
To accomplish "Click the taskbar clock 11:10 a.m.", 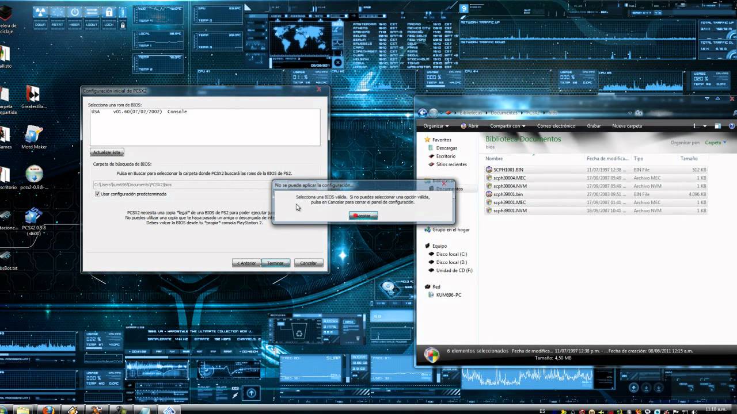I will [x=716, y=410].
